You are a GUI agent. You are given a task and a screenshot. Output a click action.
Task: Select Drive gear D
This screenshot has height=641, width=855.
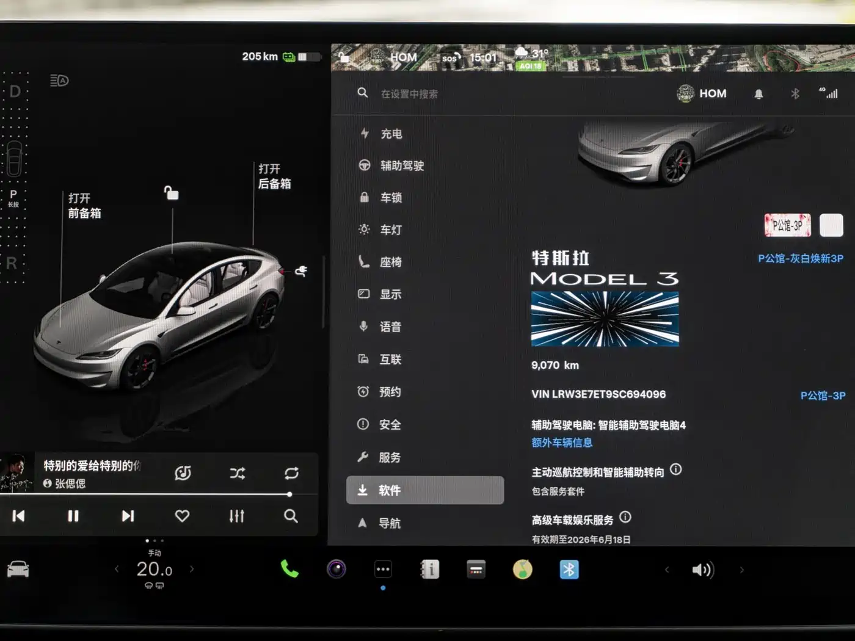(x=15, y=92)
